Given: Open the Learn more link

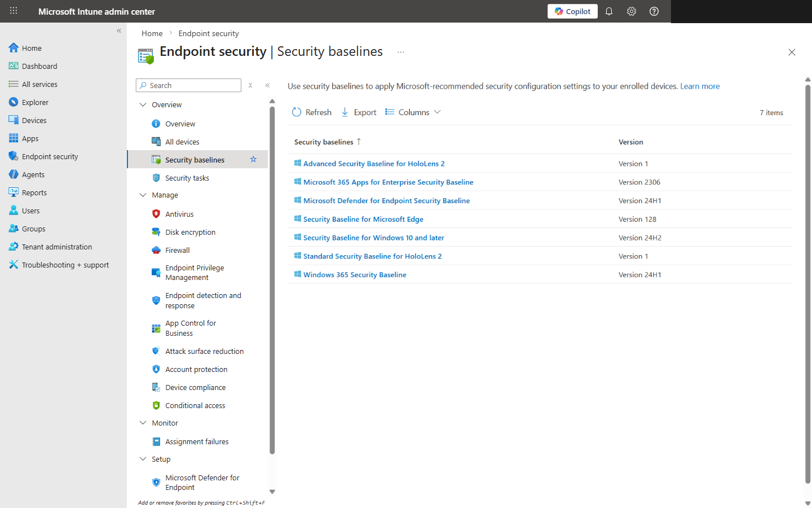Looking at the screenshot, I should point(700,86).
